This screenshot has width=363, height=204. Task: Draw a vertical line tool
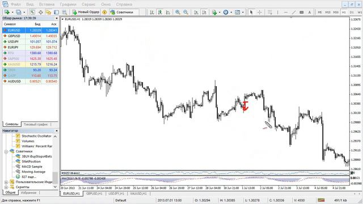(277, 12)
